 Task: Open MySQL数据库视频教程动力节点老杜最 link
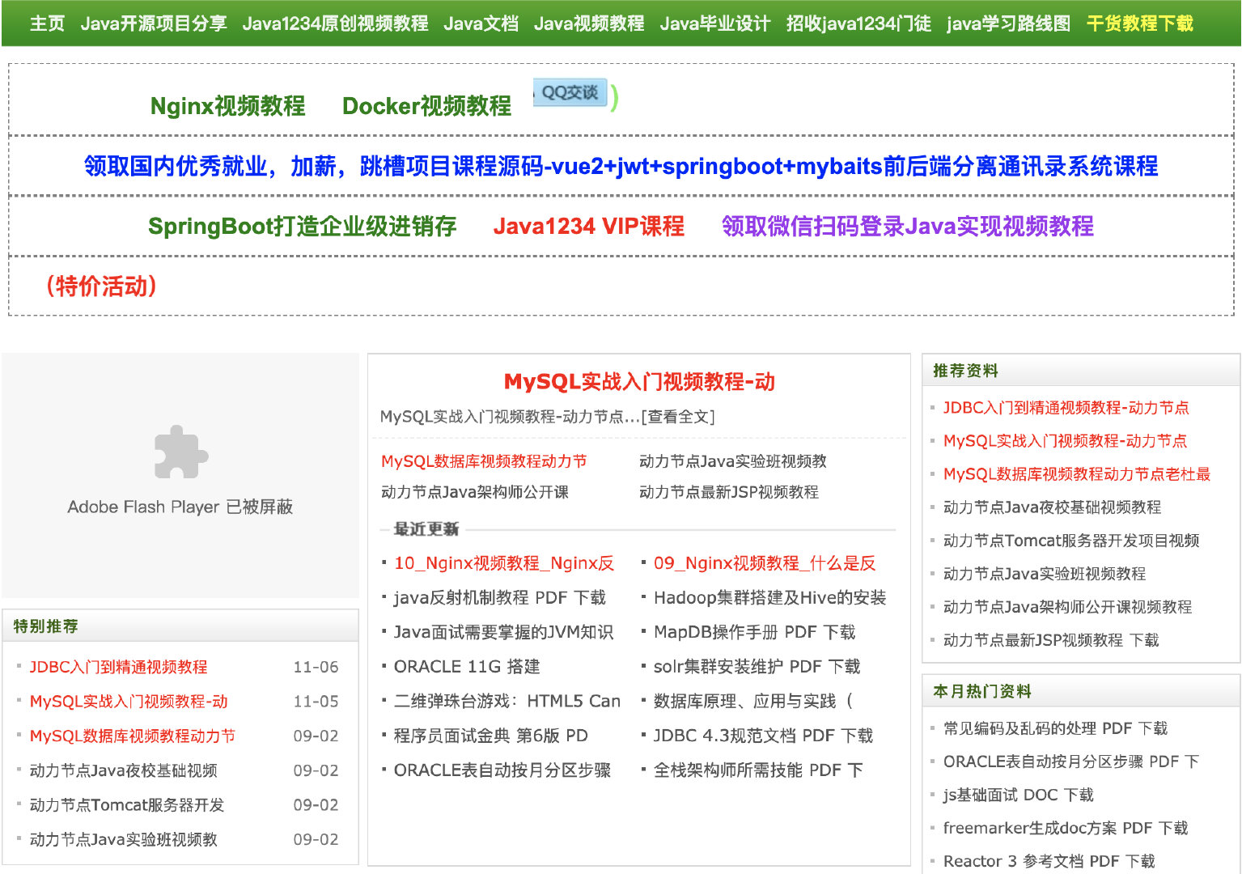click(x=1077, y=474)
